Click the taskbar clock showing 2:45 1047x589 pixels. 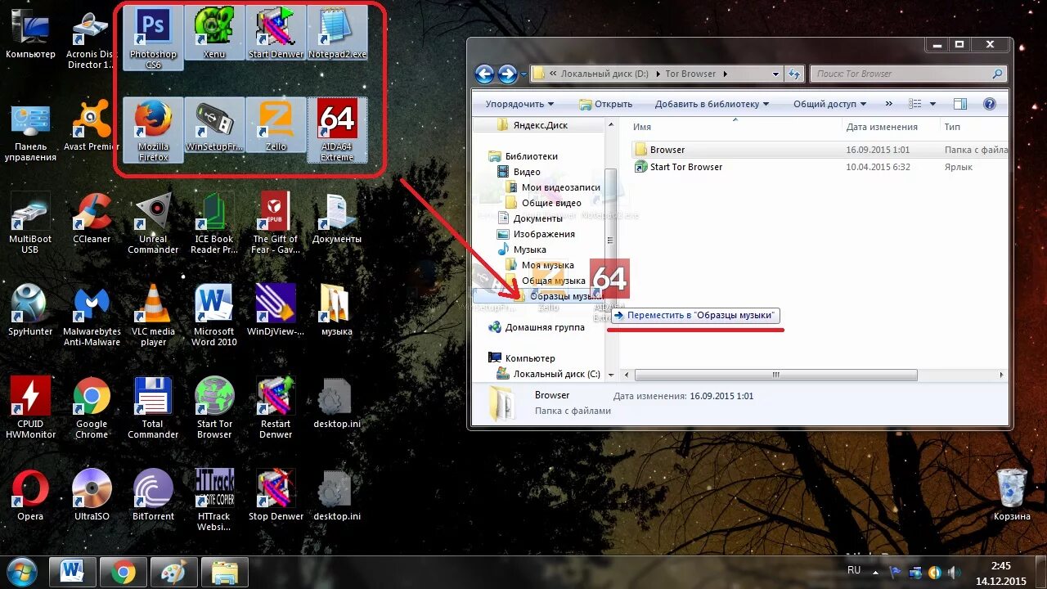[1000, 572]
